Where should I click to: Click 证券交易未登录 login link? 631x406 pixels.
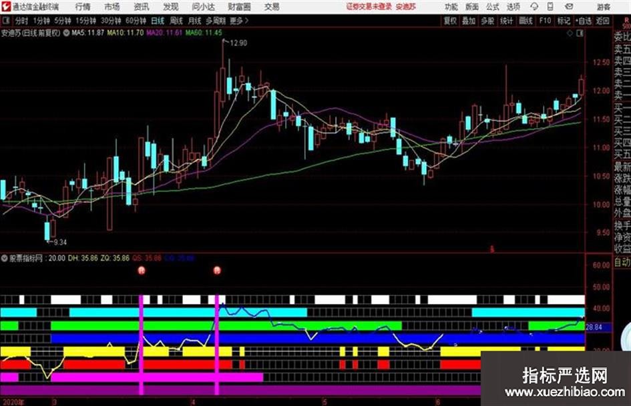pyautogui.click(x=369, y=7)
